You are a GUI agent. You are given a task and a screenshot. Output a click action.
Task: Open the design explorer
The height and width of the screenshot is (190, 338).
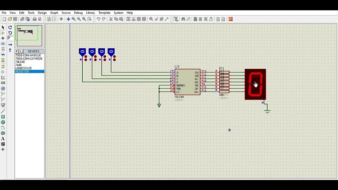tap(195, 19)
